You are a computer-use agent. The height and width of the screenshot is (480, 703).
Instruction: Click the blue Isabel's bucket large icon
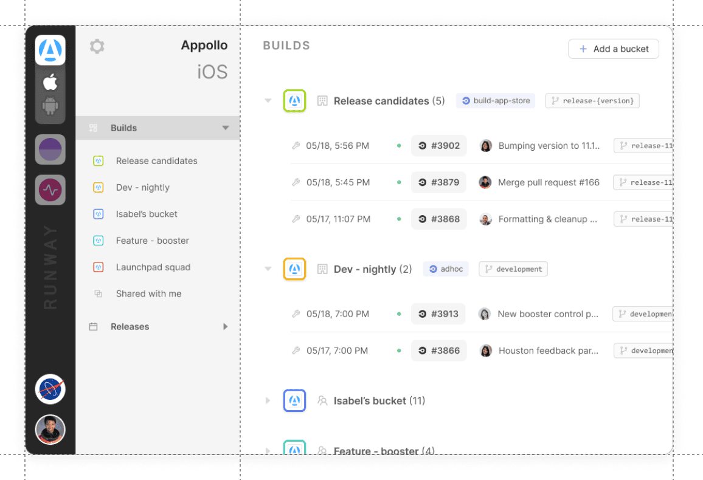click(294, 400)
